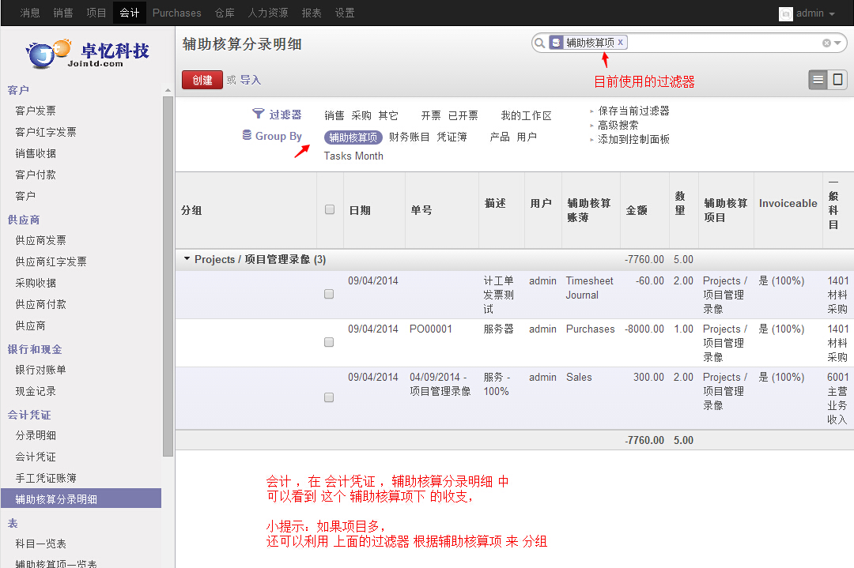
Task: Check the Timesheet Journal row checkbox
Action: pos(329,294)
